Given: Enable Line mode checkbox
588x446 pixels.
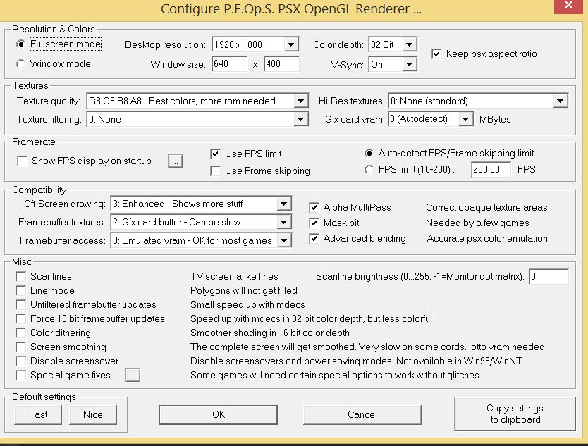Looking at the screenshot, I should pos(21,291).
